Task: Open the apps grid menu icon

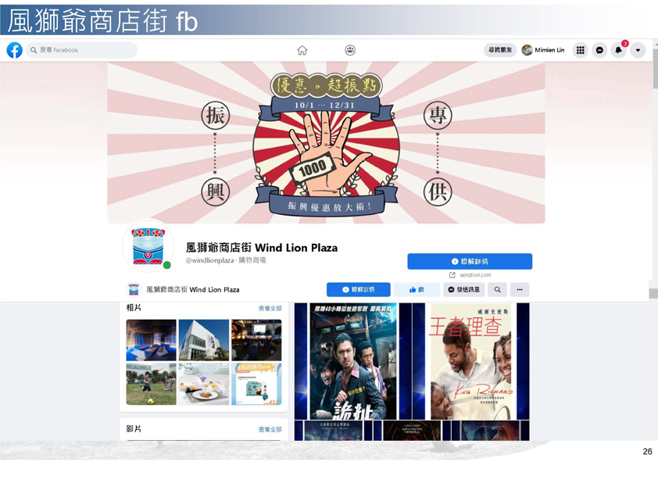Action: 580,50
